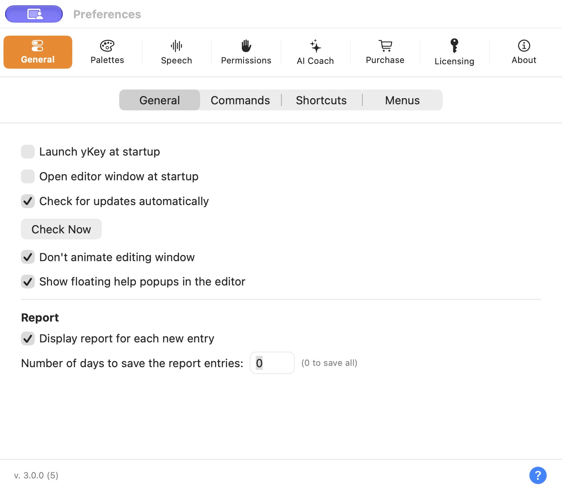
Task: Enable Open editor window at startup
Action: [28, 176]
